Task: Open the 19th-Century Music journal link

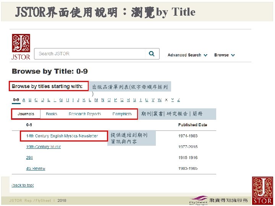Action: [x=43, y=147]
